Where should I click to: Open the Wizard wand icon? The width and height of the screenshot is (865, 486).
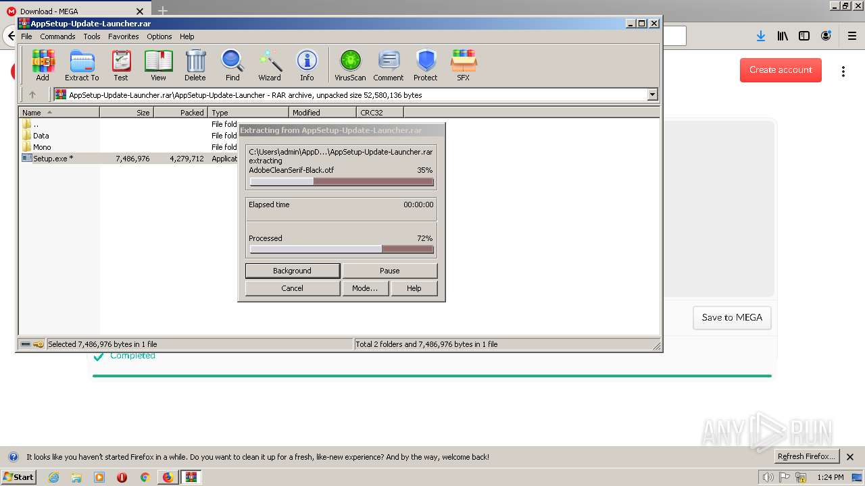(270, 65)
